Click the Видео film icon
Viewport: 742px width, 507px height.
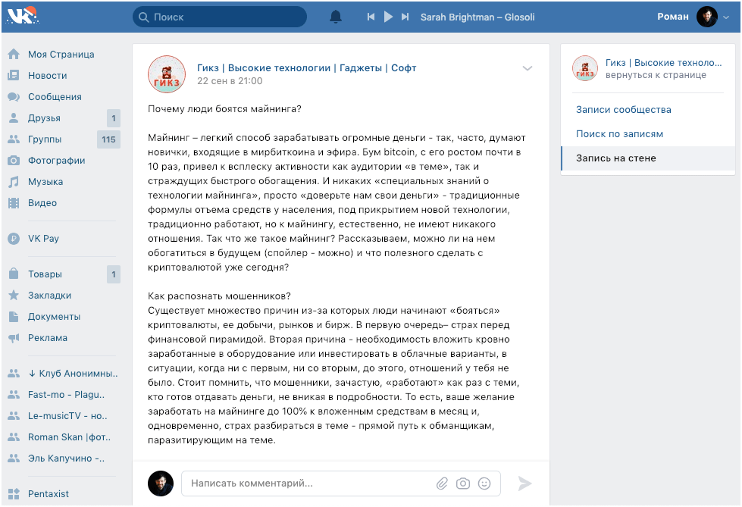pyautogui.click(x=14, y=203)
